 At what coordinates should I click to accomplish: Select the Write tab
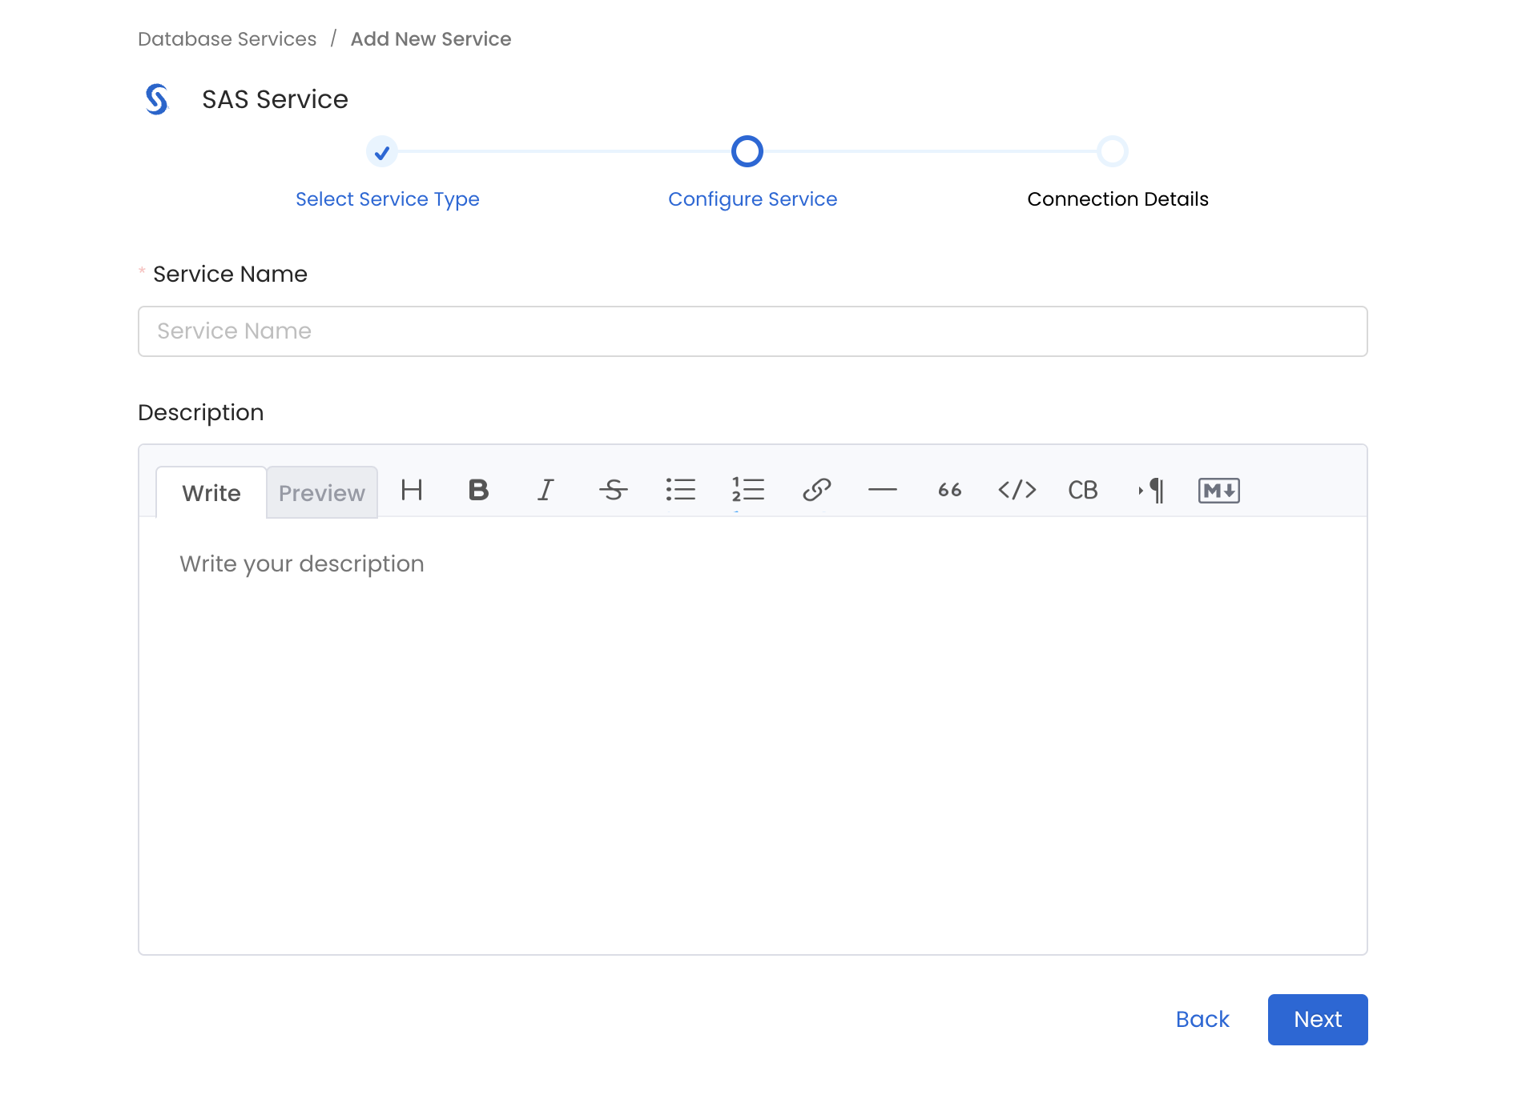coord(211,492)
